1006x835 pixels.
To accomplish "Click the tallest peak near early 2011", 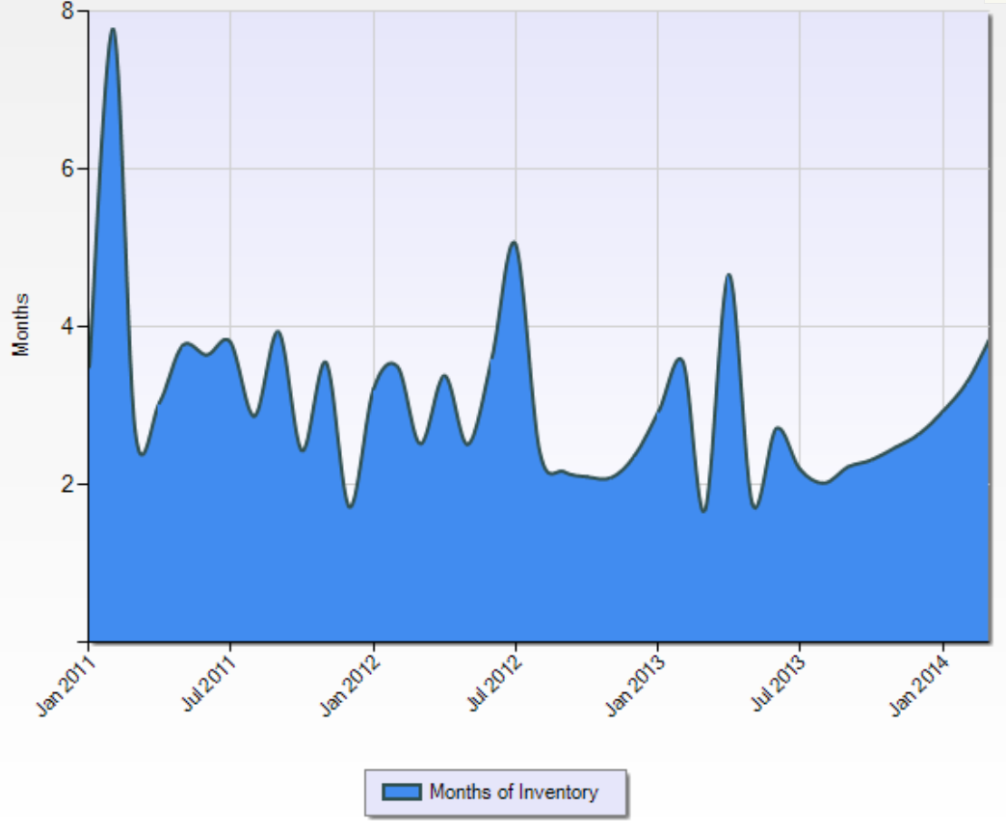I will click(x=113, y=30).
